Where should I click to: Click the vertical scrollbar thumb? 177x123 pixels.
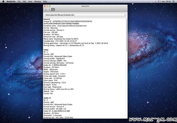(127, 35)
